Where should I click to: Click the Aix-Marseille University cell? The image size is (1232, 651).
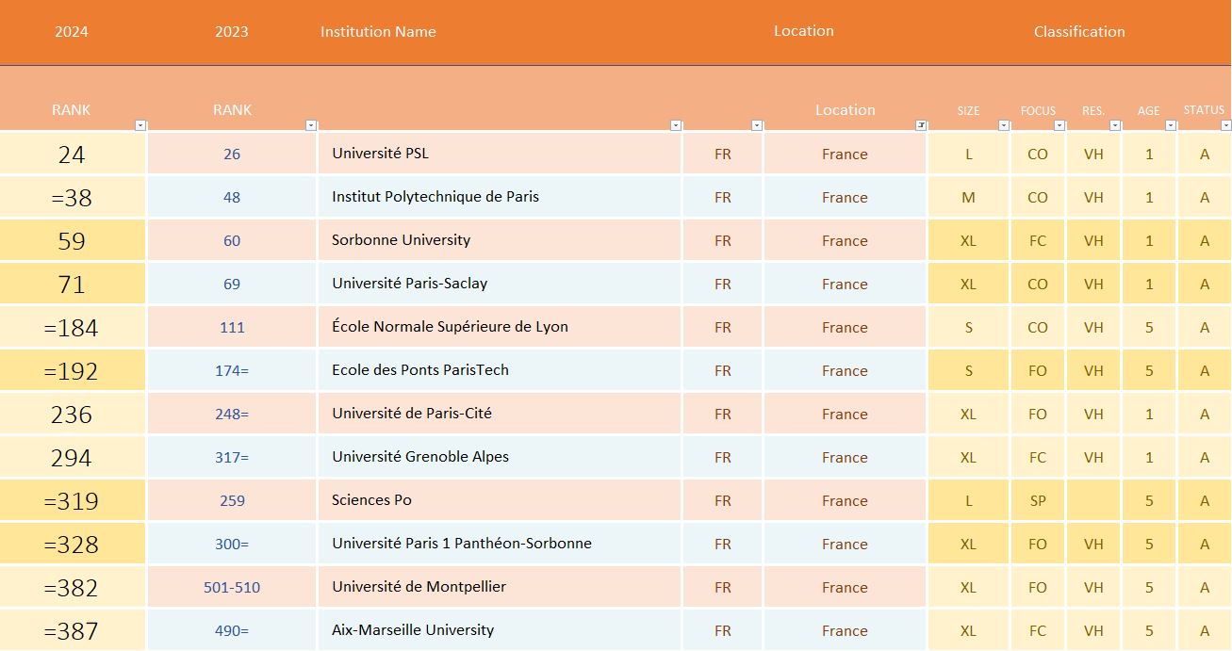pyautogui.click(x=499, y=630)
